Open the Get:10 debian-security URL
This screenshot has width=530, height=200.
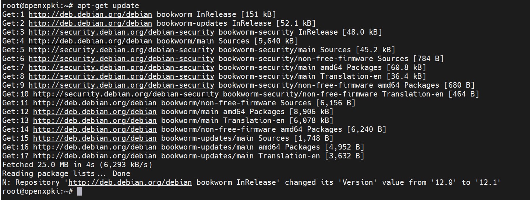point(126,94)
